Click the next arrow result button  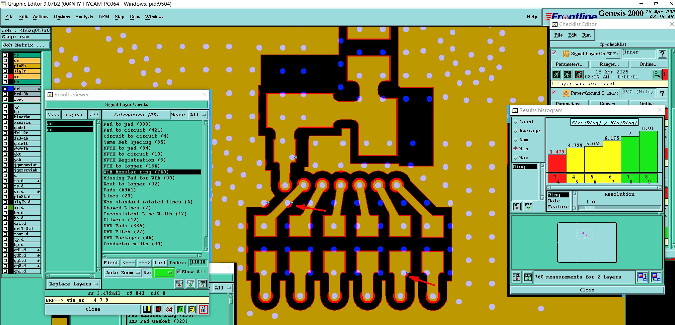144,263
